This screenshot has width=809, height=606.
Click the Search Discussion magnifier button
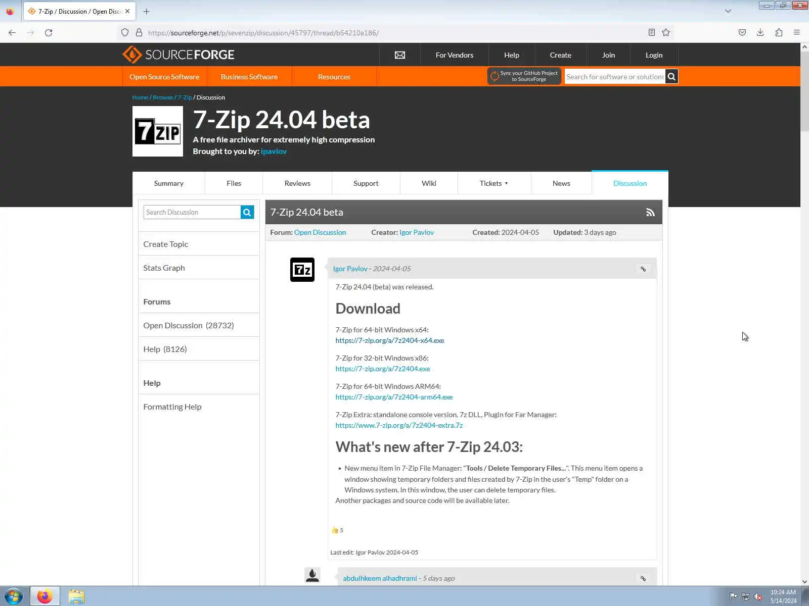247,212
